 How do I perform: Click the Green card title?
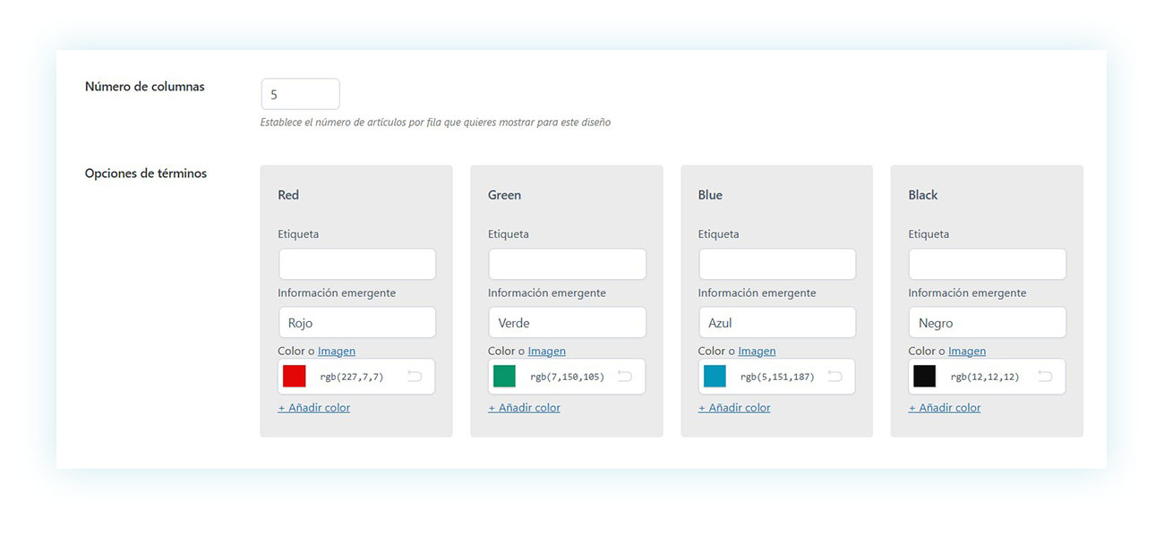click(504, 195)
